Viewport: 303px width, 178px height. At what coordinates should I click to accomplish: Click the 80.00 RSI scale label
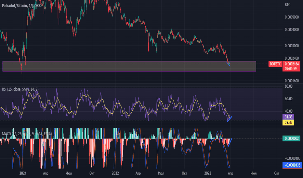[288, 86]
